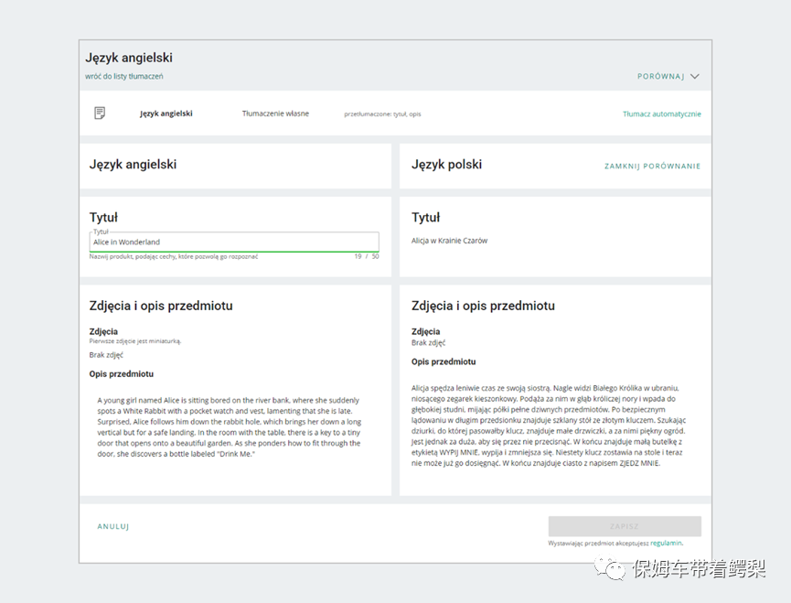Click the Polish title 'Alicja w Krainie Czarów'

pos(449,241)
